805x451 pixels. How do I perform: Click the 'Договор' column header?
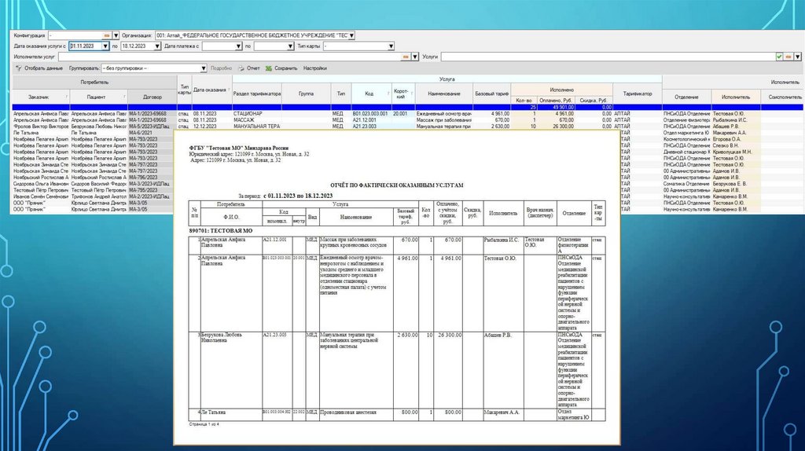tap(153, 97)
